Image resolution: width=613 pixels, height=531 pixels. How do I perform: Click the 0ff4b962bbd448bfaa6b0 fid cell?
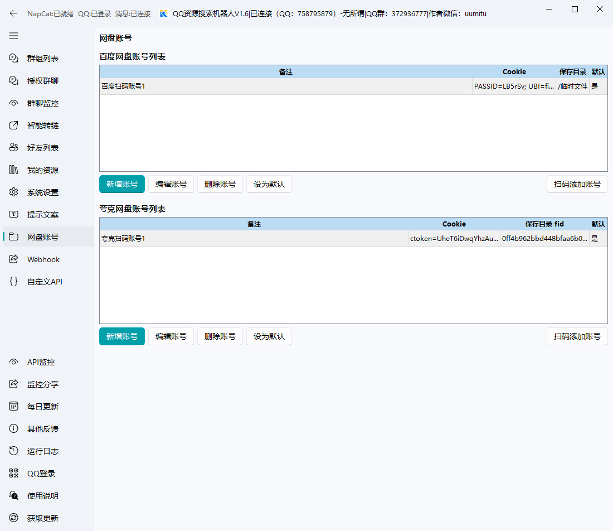coord(544,238)
